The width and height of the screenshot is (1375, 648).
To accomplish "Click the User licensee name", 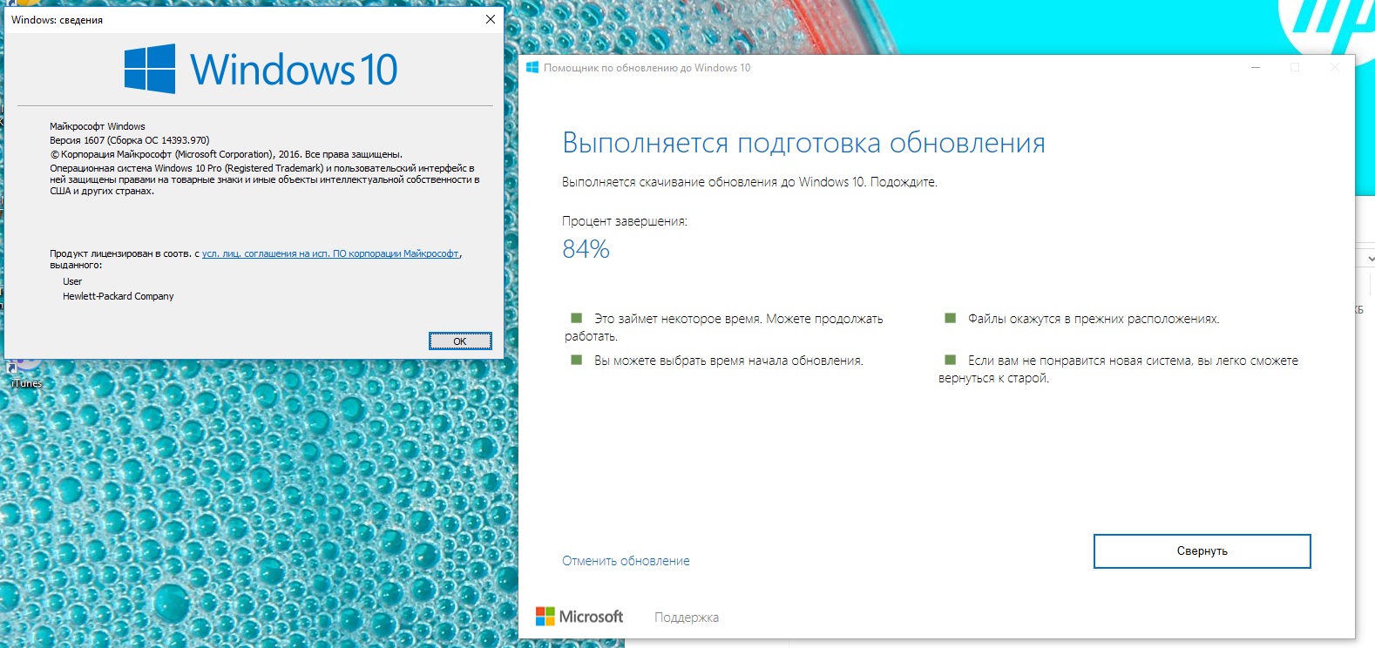I will (72, 281).
